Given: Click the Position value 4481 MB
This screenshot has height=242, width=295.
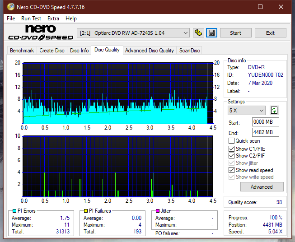Looking at the screenshot, I should click(x=272, y=225).
